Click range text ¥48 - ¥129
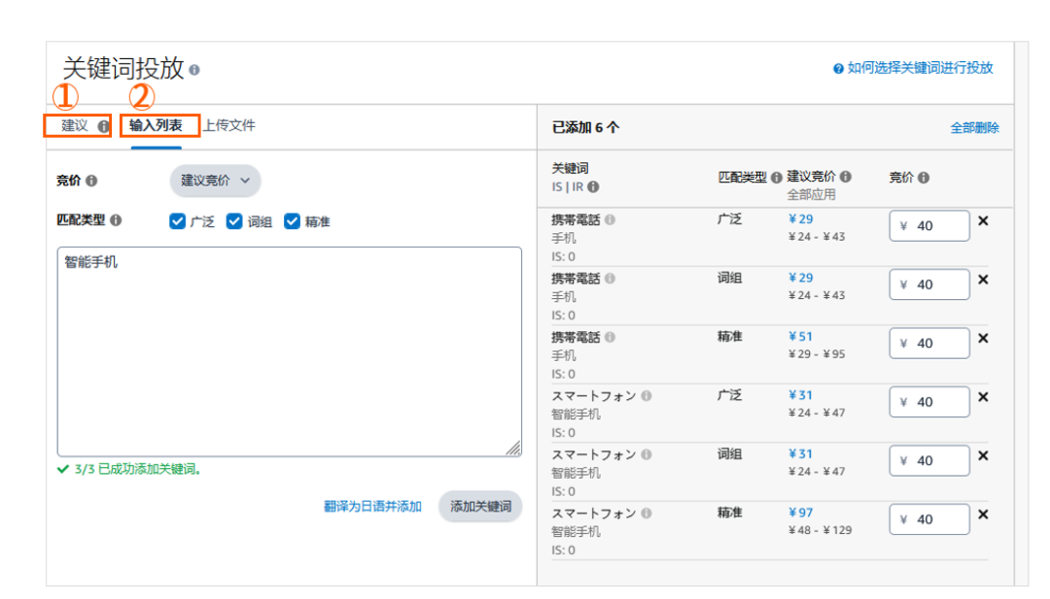Screen dimensions: 1050x599 [x=821, y=531]
